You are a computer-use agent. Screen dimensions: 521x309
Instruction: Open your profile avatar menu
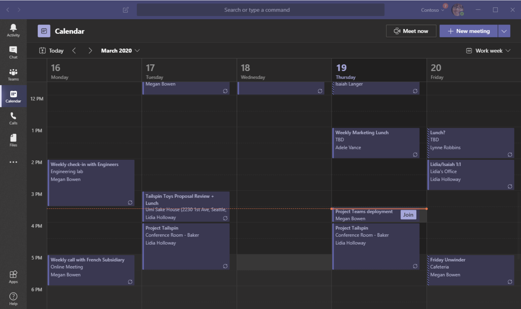click(x=458, y=9)
